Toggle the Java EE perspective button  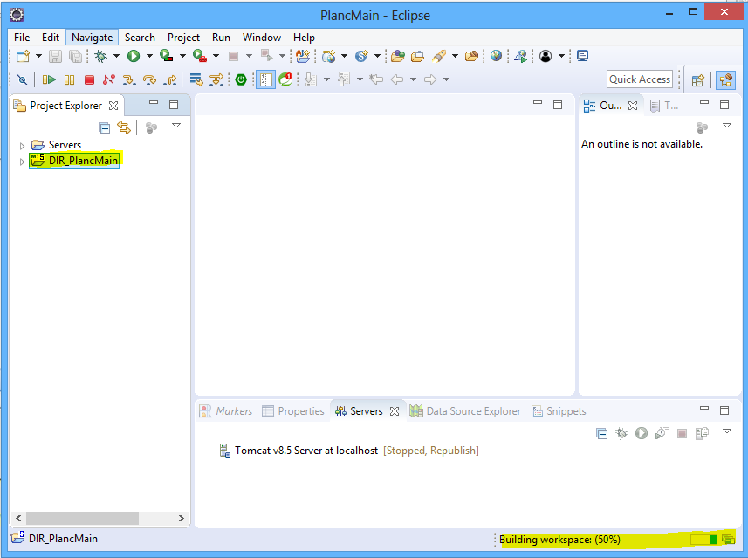[x=724, y=79]
